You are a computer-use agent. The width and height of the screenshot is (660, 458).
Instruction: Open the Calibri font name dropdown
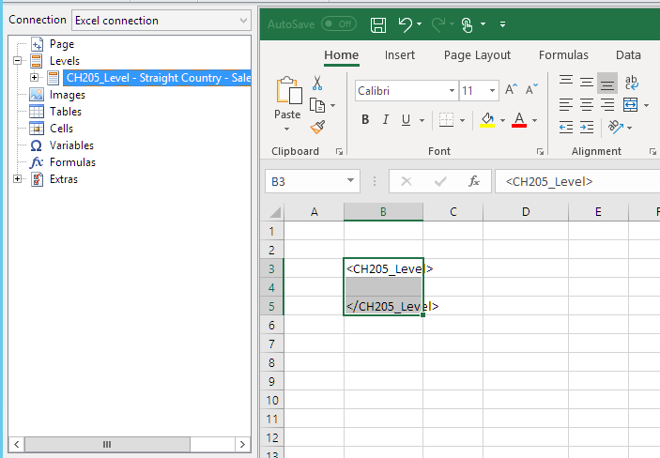[452, 90]
